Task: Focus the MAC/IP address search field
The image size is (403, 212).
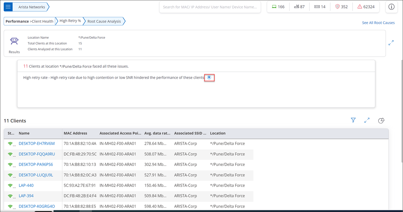Action: point(210,7)
